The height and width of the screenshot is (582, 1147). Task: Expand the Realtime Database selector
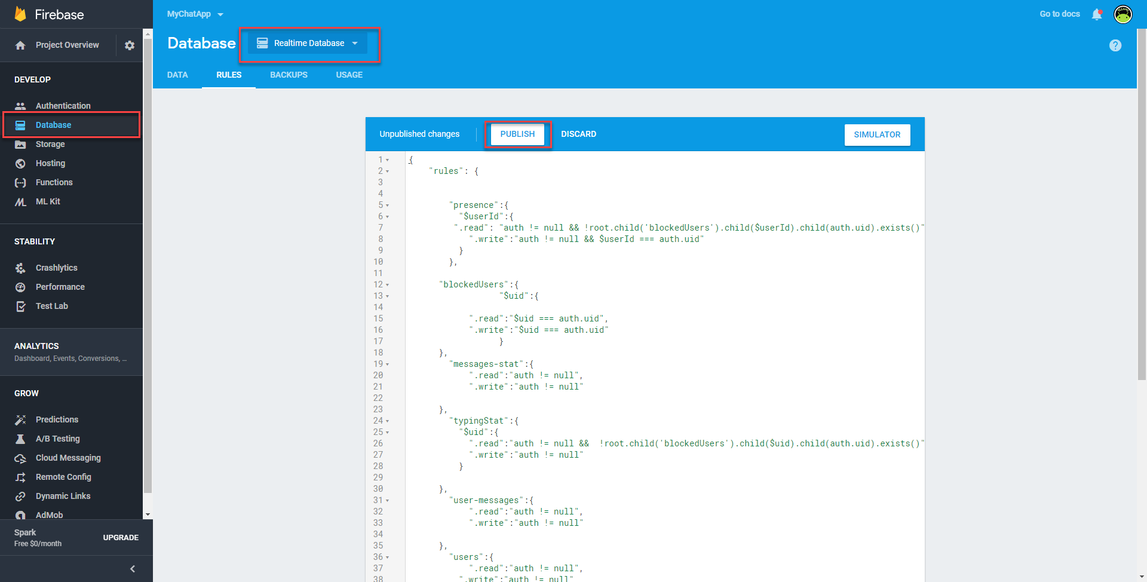[308, 43]
